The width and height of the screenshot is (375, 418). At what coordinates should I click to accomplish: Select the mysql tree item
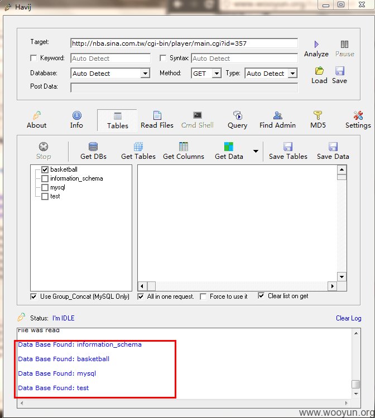pyautogui.click(x=57, y=187)
